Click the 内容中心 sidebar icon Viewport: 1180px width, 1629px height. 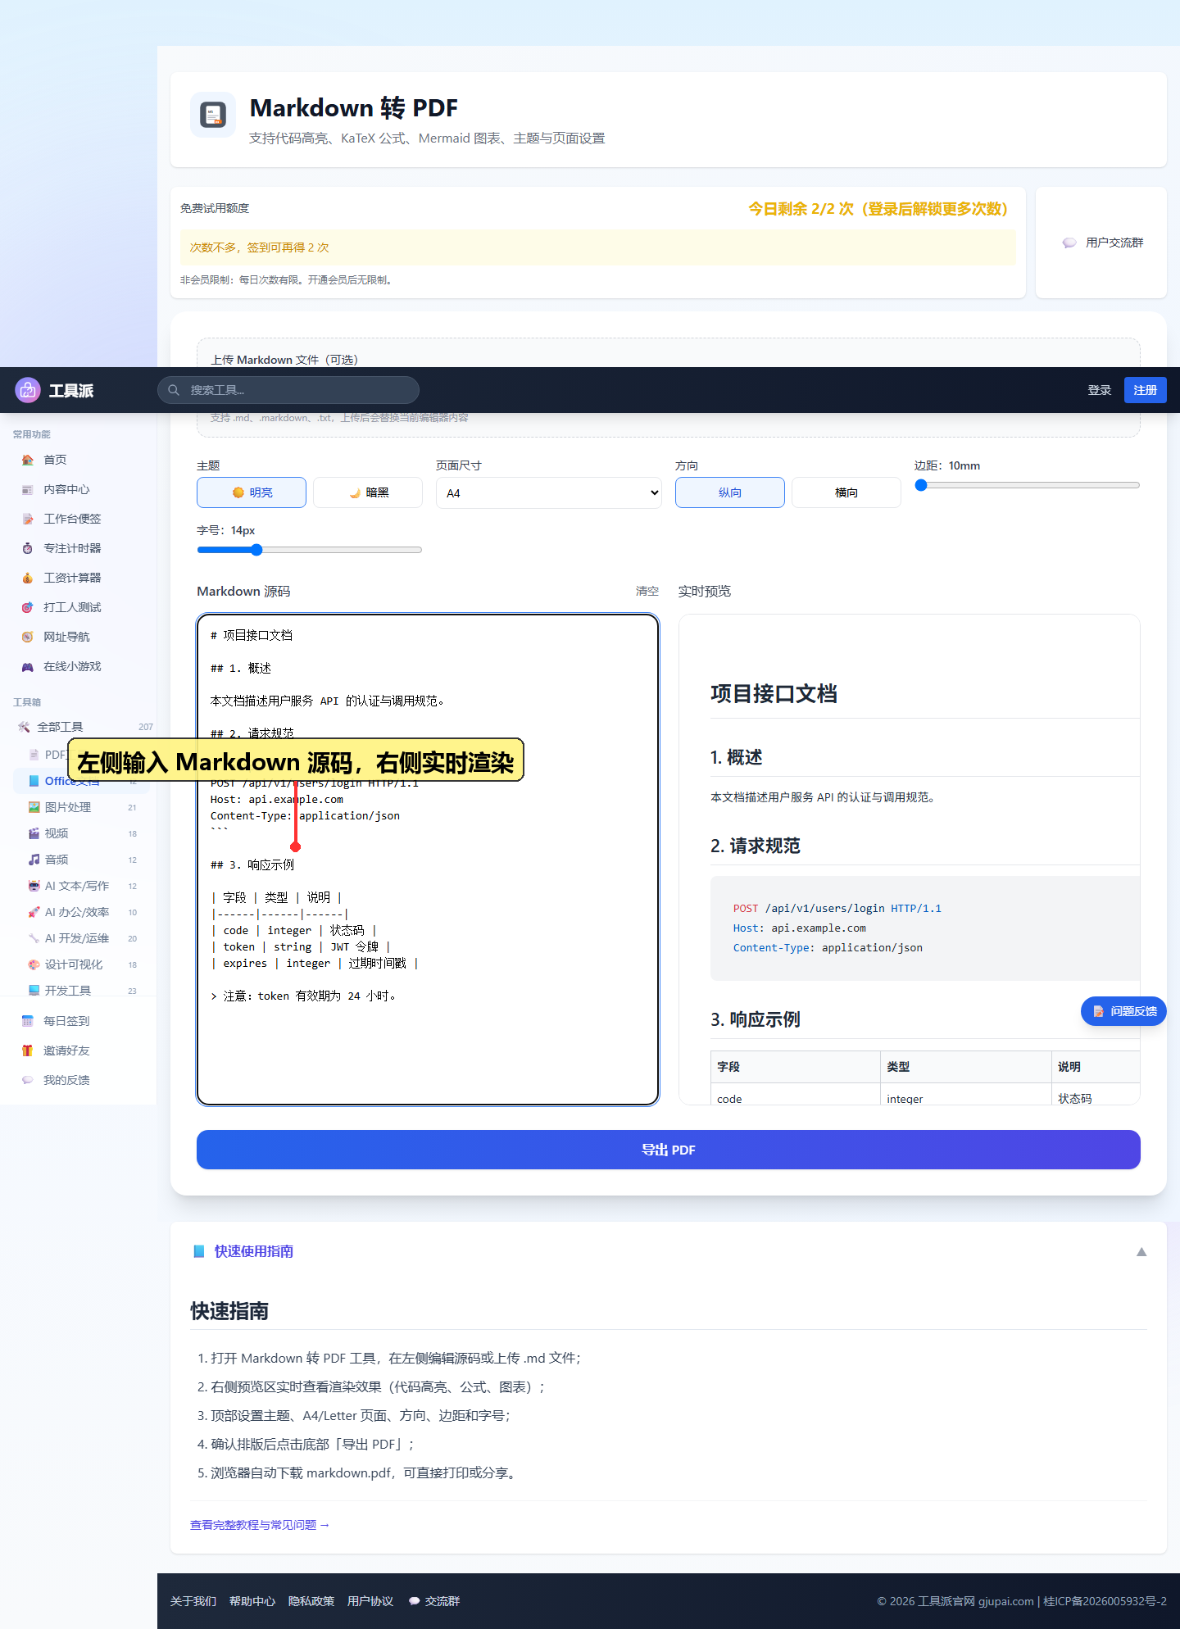(28, 489)
